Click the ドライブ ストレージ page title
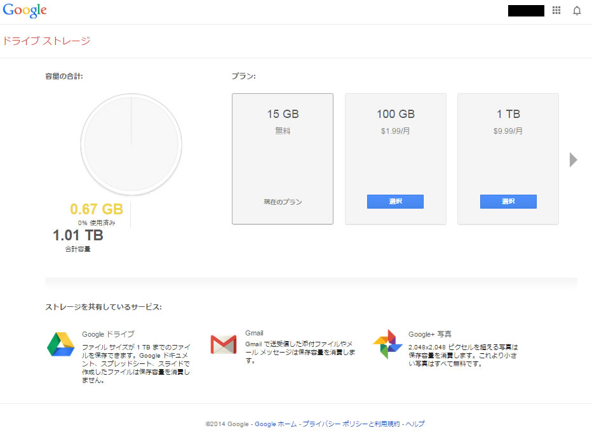Image resolution: width=592 pixels, height=435 pixels. click(x=46, y=40)
